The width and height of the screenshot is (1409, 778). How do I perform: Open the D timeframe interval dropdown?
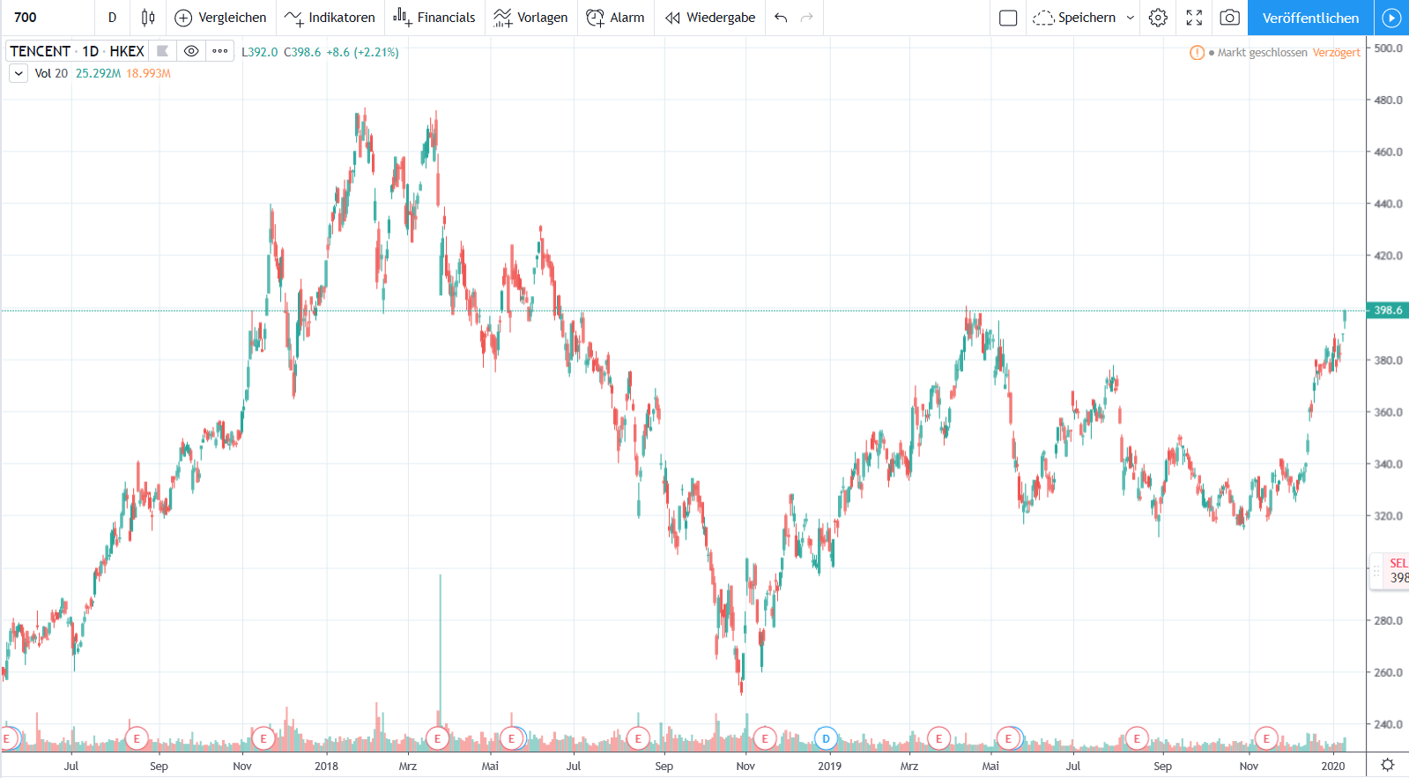(x=112, y=18)
